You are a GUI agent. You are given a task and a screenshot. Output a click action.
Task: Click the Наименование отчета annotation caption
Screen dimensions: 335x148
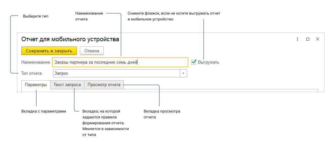(89, 16)
